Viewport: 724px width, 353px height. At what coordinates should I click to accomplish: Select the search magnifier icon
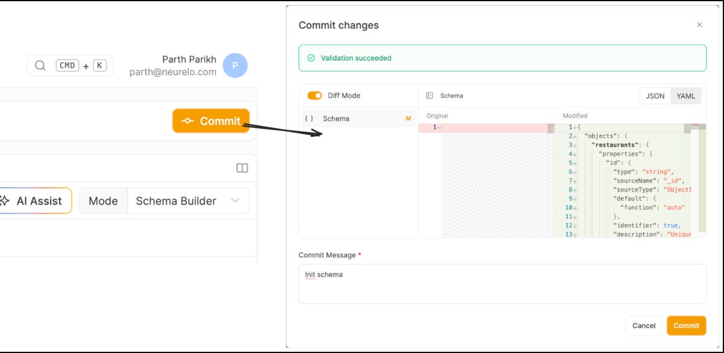pyautogui.click(x=40, y=65)
